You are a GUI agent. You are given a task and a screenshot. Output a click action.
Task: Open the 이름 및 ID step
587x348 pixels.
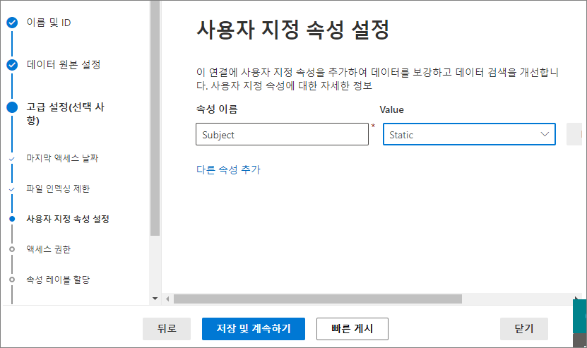[49, 23]
